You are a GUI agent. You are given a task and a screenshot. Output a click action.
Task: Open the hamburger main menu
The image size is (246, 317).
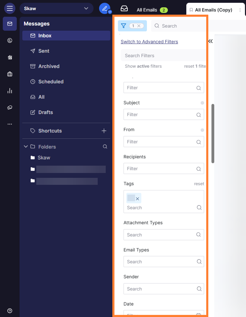(x=10, y=8)
